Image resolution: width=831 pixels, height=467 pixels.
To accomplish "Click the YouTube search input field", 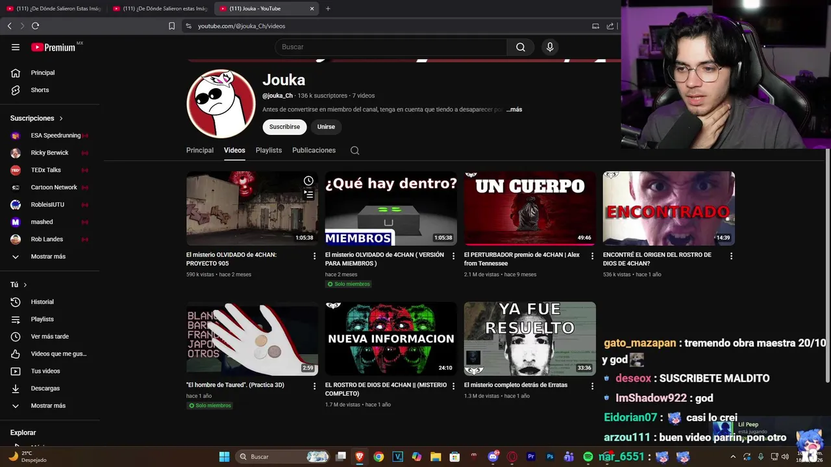I will point(391,47).
